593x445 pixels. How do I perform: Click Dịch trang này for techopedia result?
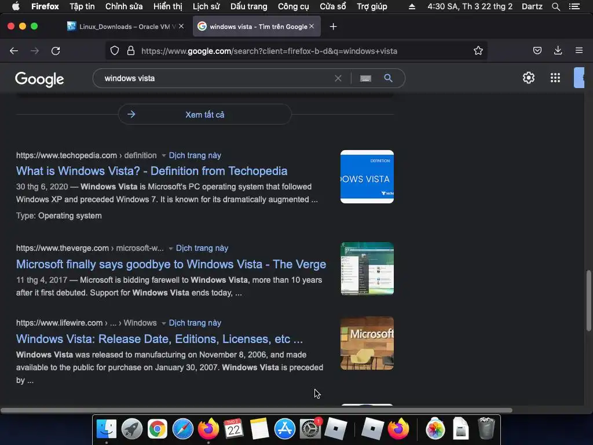click(x=195, y=155)
